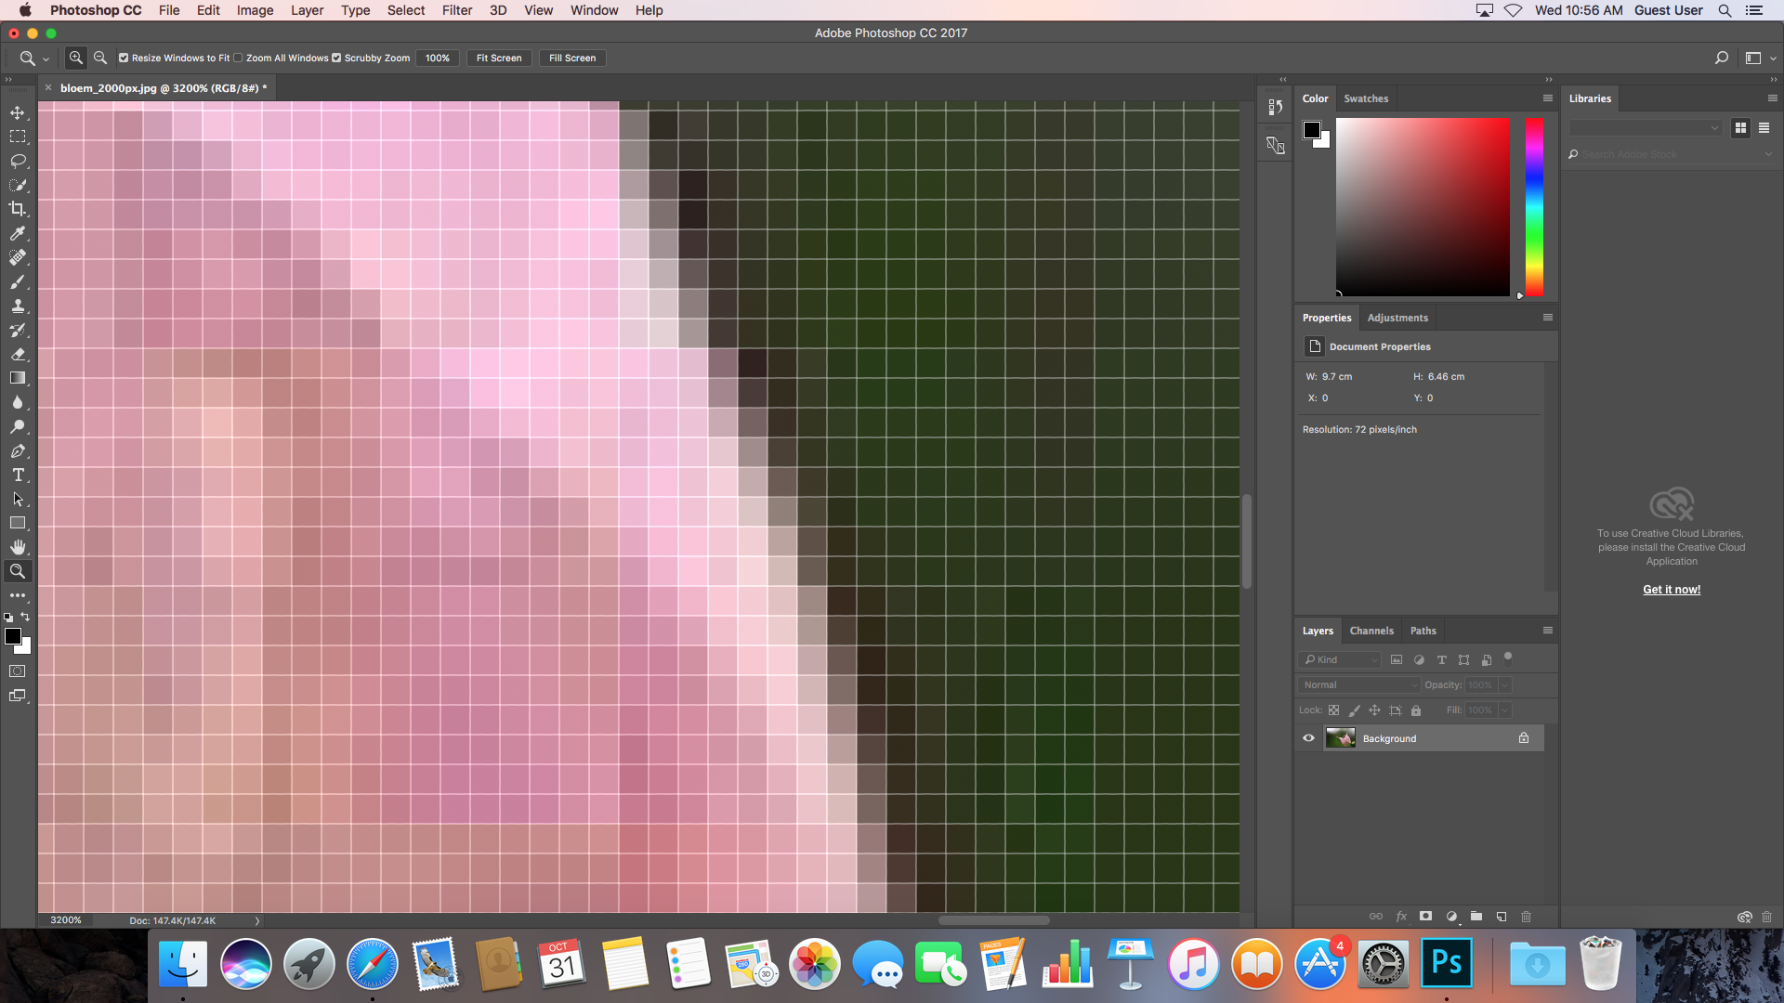
Task: Click the Get it now! link
Action: (1672, 590)
